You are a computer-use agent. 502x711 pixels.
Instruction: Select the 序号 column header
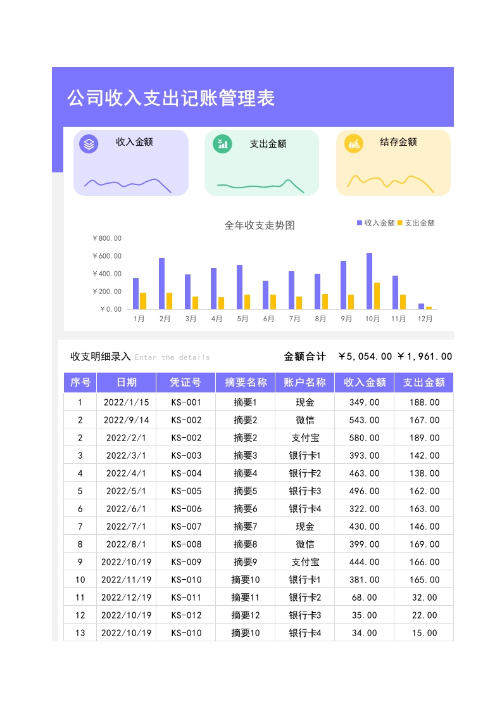(80, 383)
